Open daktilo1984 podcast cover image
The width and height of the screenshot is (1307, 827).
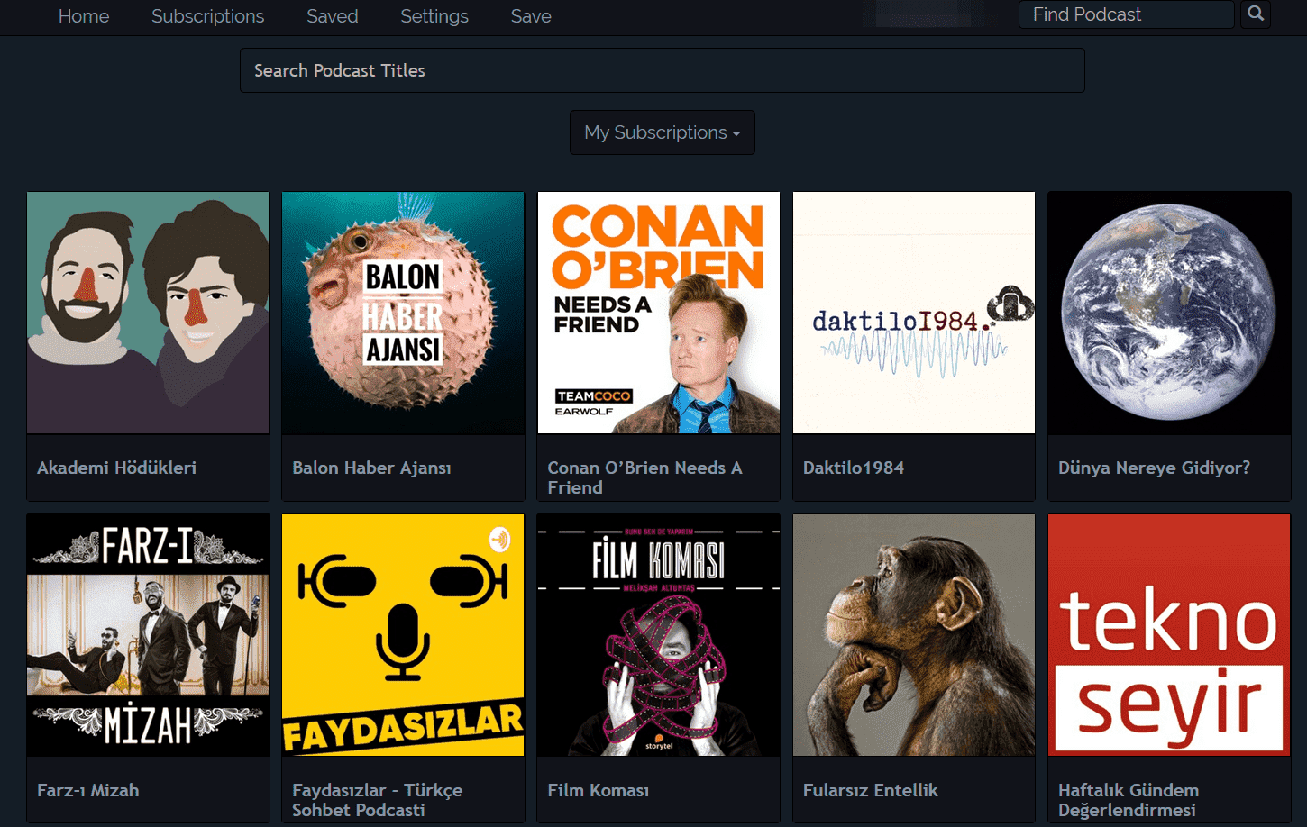click(x=914, y=313)
